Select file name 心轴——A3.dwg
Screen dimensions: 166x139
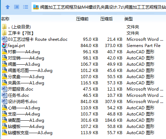click(x=24, y=108)
